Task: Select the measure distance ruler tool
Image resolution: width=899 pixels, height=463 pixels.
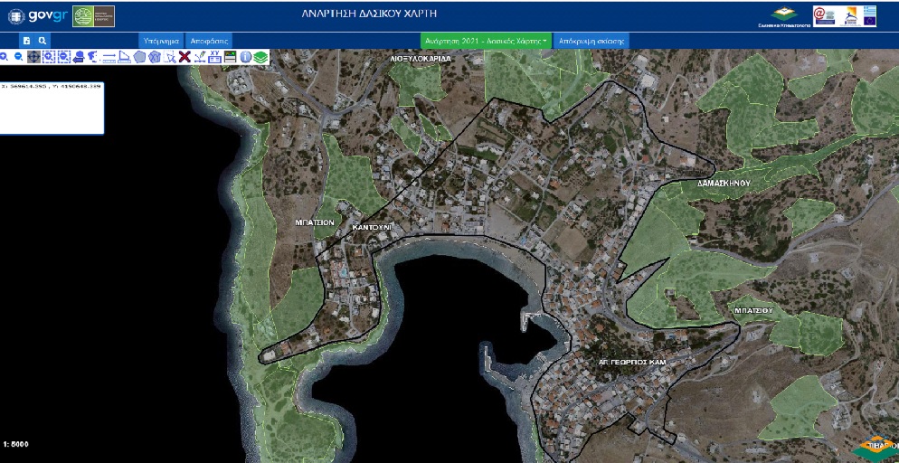Action: [109, 57]
